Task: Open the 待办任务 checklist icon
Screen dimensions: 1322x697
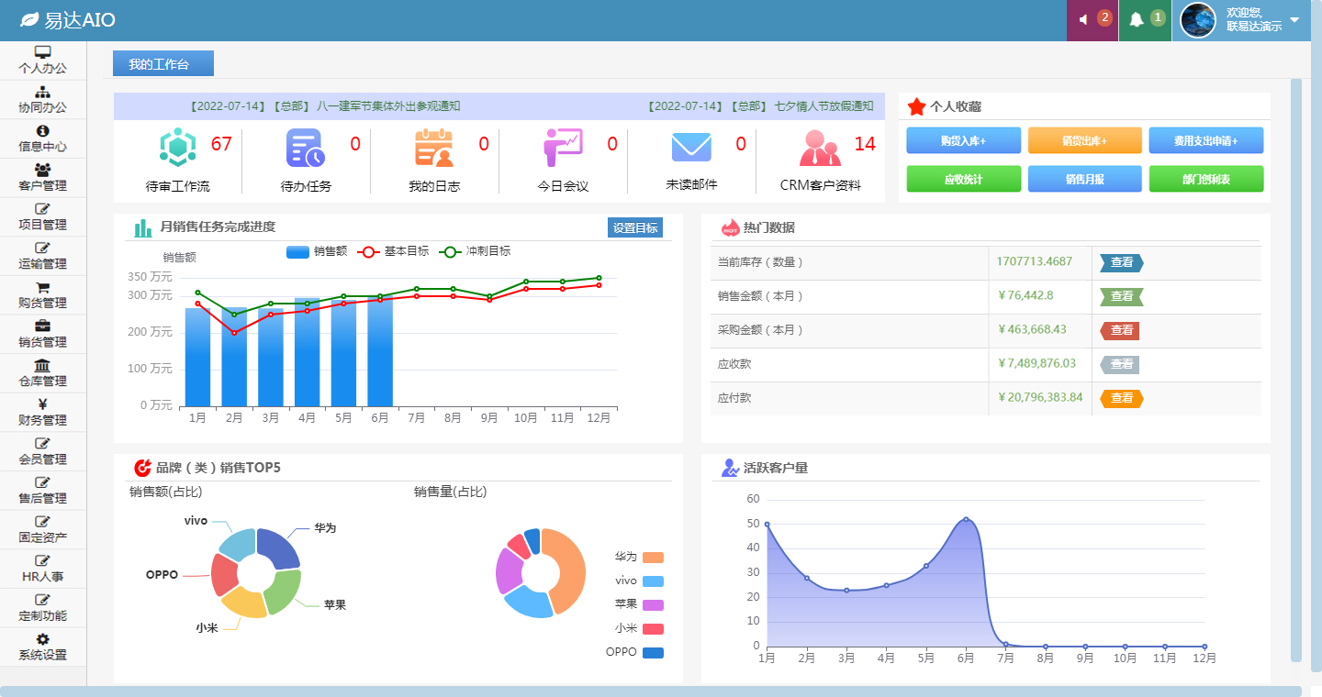Action: tap(305, 148)
